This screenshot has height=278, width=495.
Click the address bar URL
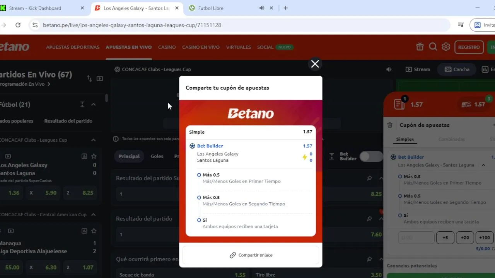pos(132,25)
